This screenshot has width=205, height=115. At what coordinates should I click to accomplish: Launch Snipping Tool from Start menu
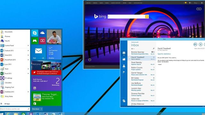click(15, 87)
